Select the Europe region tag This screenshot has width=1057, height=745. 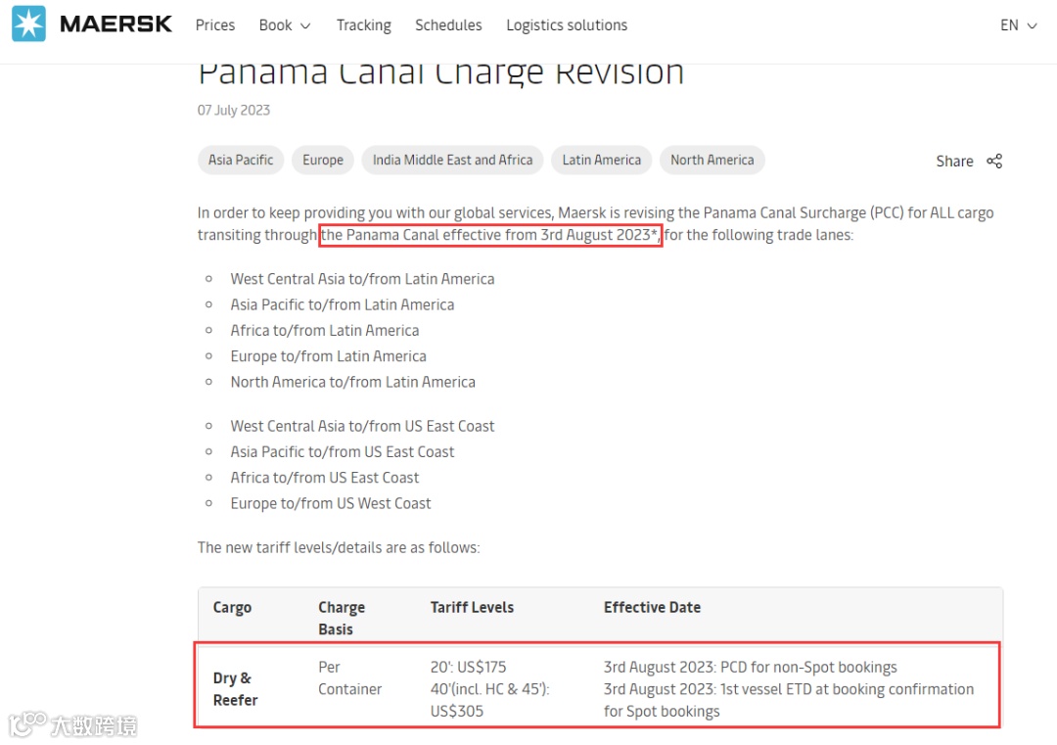tap(323, 160)
